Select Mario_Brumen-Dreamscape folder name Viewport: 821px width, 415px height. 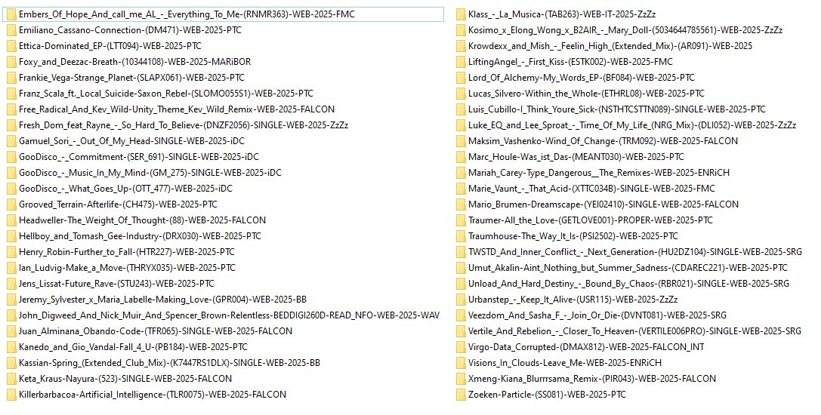[603, 204]
